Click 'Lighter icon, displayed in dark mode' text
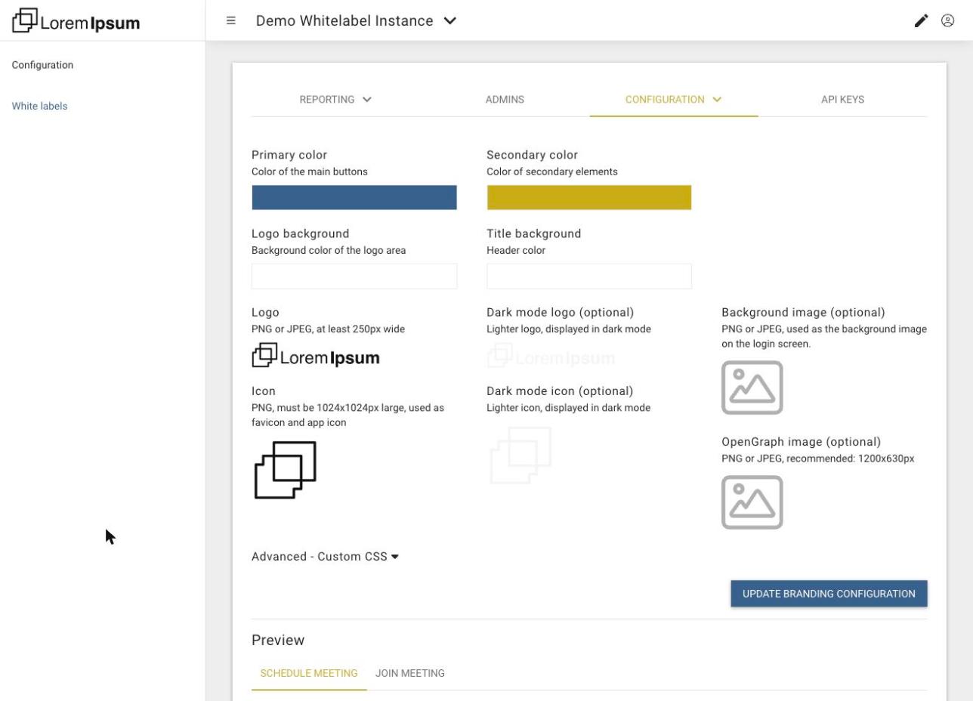The width and height of the screenshot is (973, 701). 568,408
